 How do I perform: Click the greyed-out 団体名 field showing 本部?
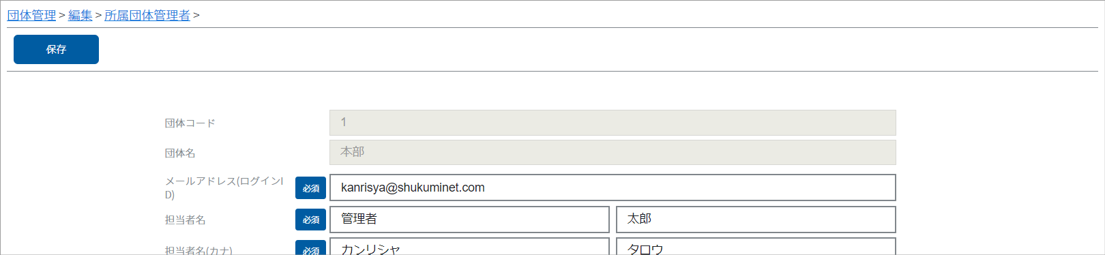(613, 152)
